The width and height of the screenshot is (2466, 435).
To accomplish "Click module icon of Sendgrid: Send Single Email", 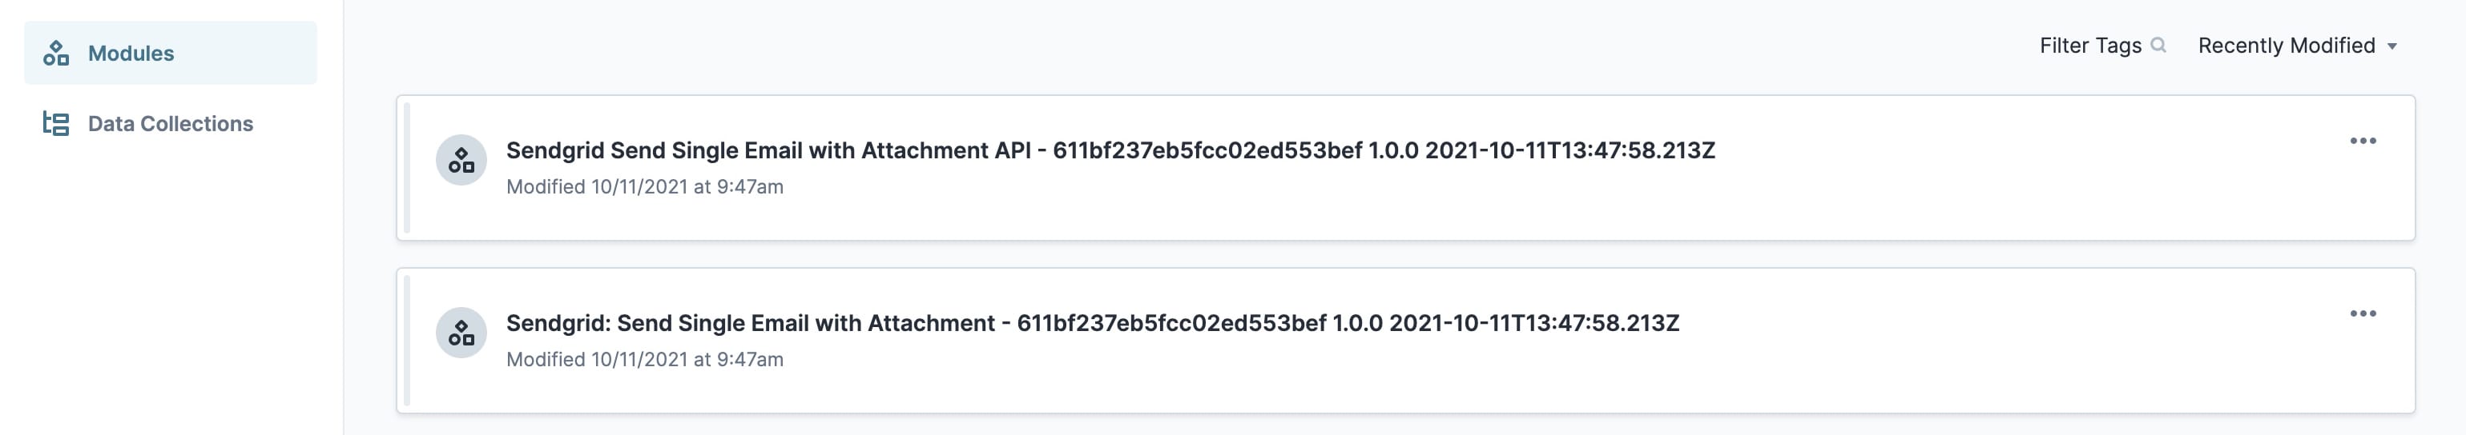I will (461, 333).
